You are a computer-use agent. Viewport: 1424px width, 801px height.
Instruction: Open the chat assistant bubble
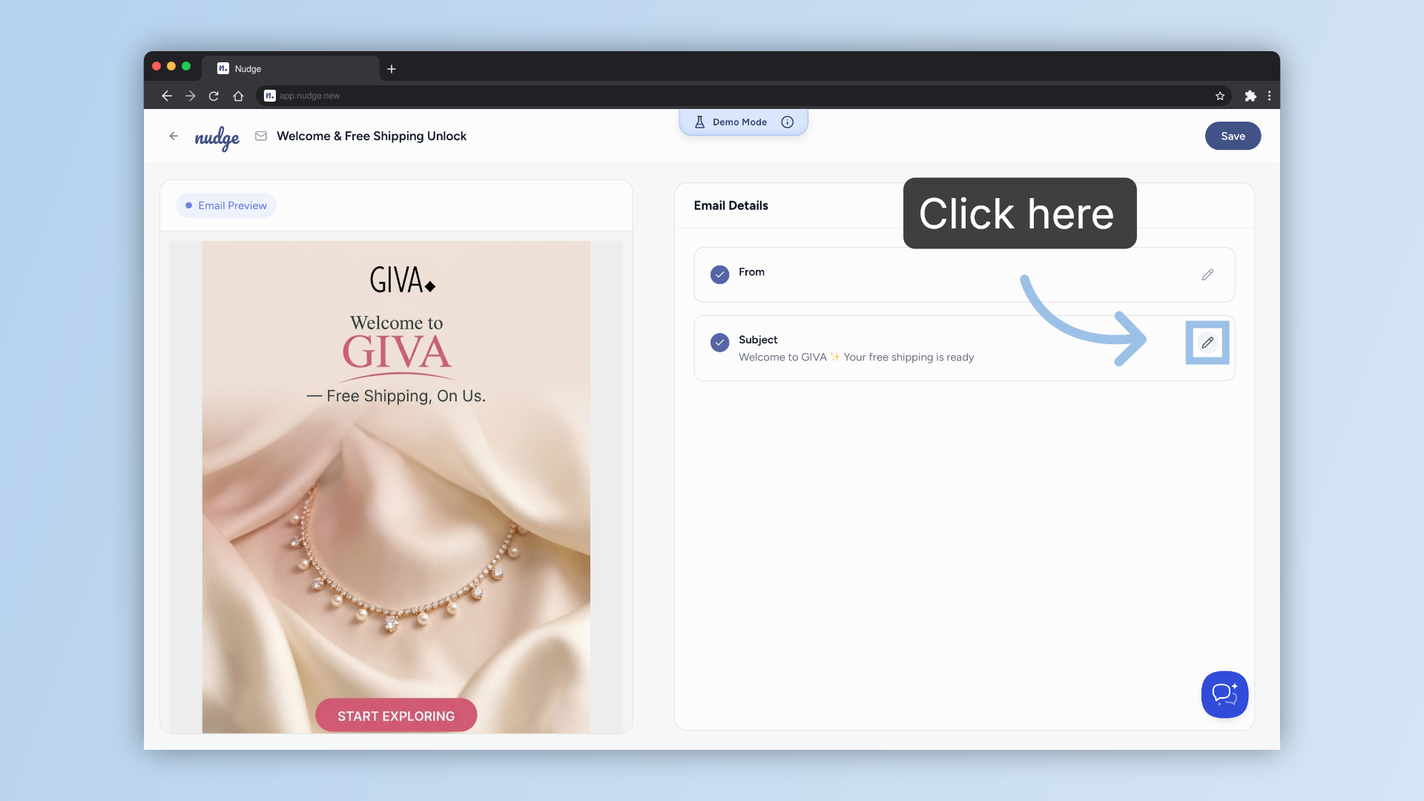[x=1224, y=694]
